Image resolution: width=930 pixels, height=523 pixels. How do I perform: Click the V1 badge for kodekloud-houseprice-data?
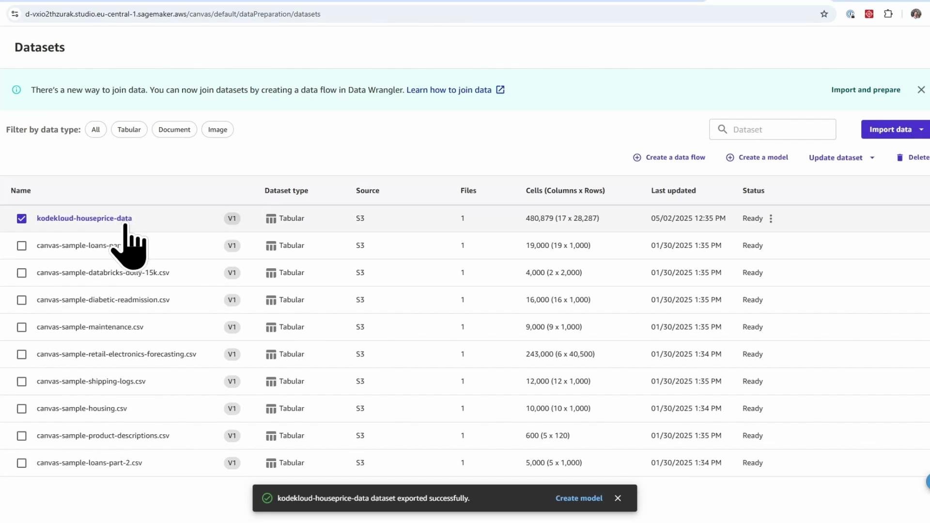232,218
